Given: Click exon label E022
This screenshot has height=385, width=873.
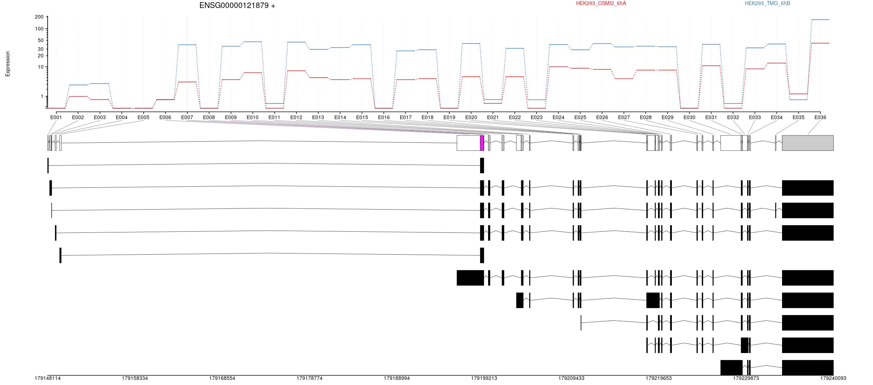Looking at the screenshot, I should click(515, 117).
